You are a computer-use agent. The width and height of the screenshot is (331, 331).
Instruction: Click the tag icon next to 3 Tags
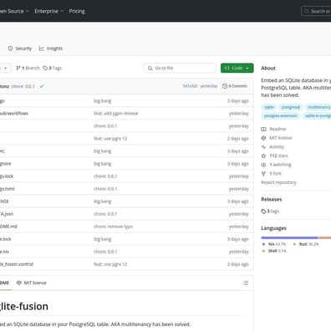point(45,68)
